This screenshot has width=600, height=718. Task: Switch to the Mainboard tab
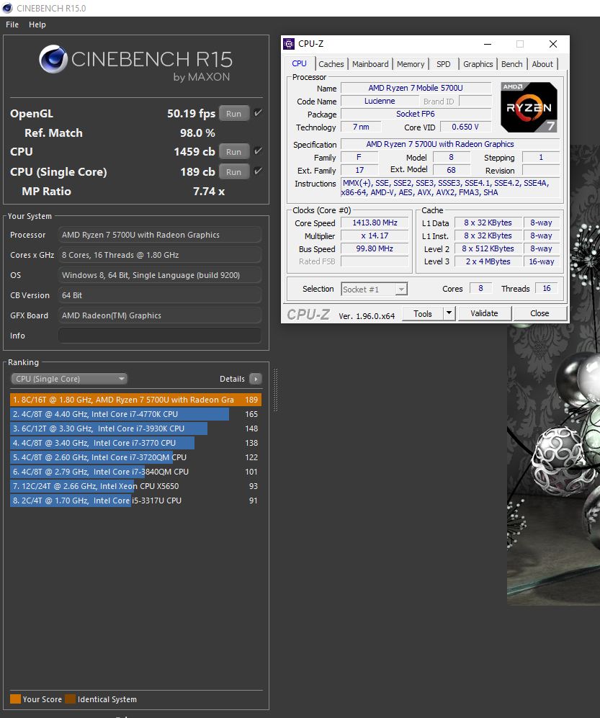[x=370, y=64]
